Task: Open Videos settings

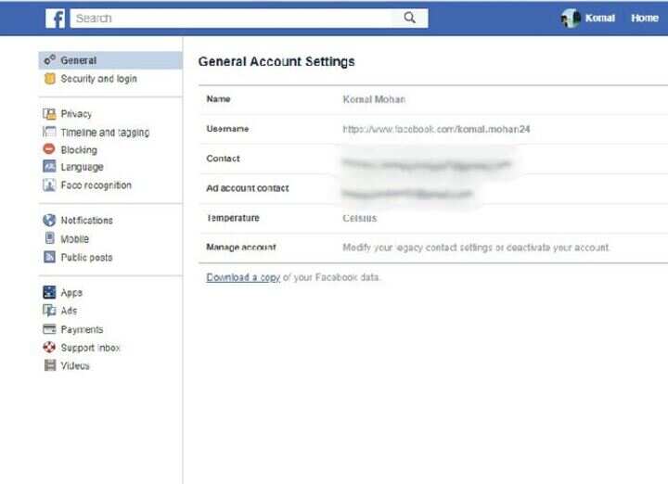Action: 75,365
